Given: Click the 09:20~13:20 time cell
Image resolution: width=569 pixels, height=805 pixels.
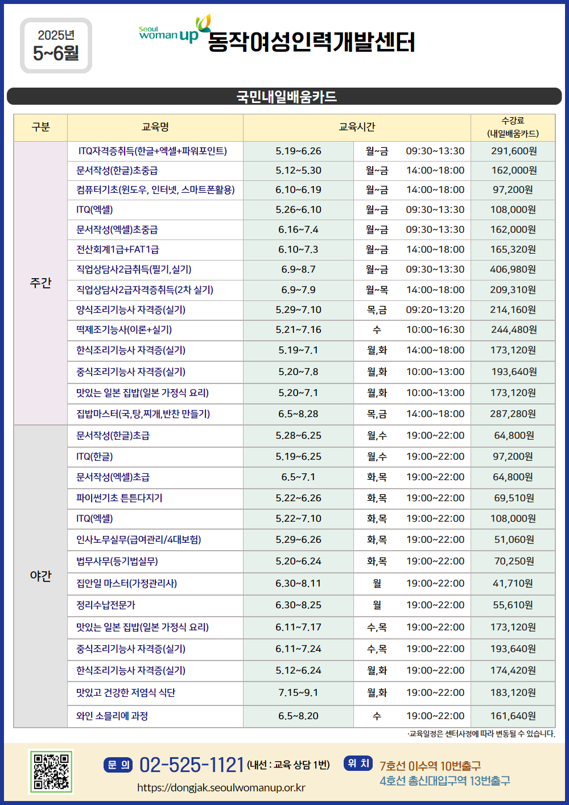Looking at the screenshot, I should pyautogui.click(x=435, y=310).
